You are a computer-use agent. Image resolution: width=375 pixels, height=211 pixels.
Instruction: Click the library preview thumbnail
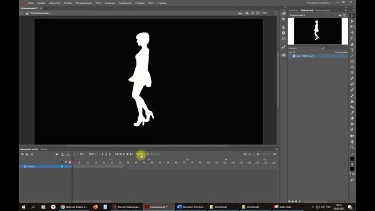coord(318,31)
